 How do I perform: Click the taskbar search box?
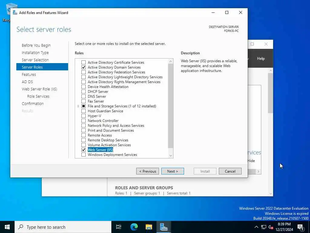[63, 227]
